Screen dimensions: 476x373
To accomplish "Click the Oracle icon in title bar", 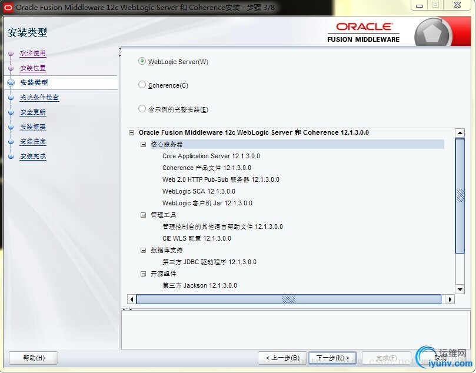I will pyautogui.click(x=8, y=7).
